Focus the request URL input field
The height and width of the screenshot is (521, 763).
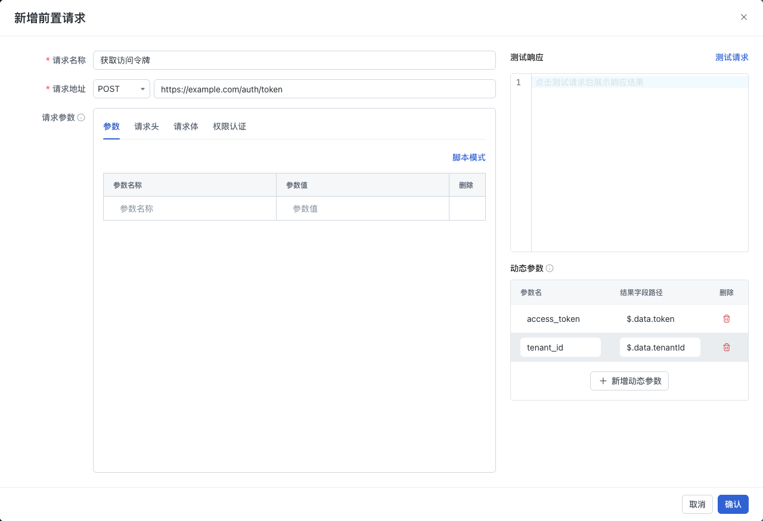tap(325, 89)
